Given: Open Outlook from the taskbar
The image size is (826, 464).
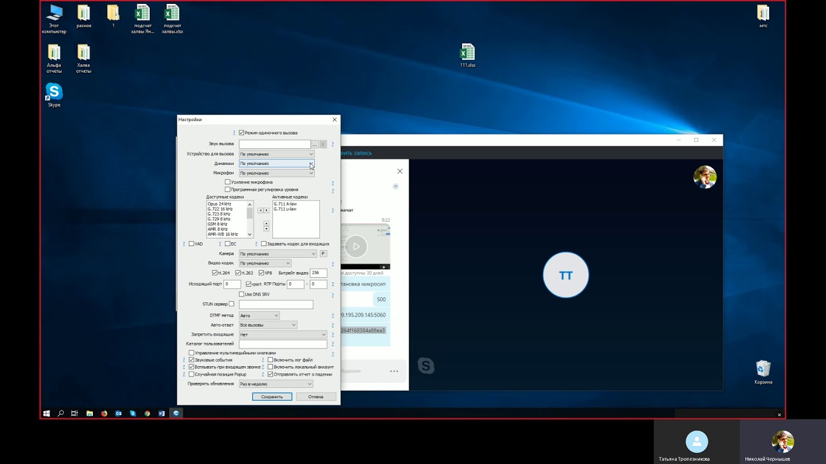Looking at the screenshot, I should coord(118,413).
